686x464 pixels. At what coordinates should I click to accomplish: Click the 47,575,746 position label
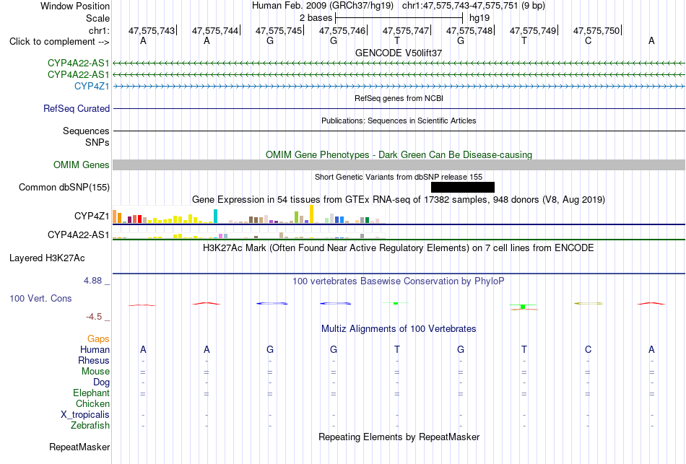click(342, 30)
